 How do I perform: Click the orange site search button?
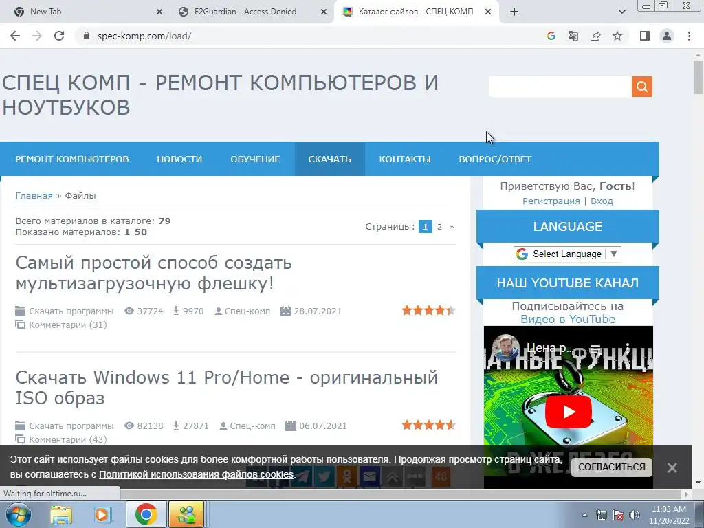641,87
